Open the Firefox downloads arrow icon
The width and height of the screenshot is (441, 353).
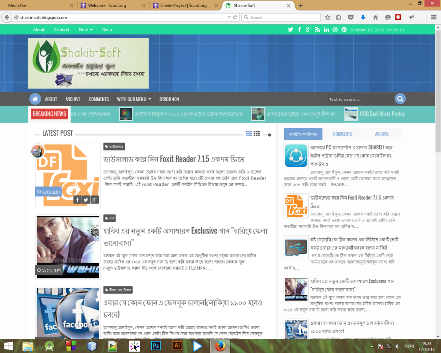point(363,18)
